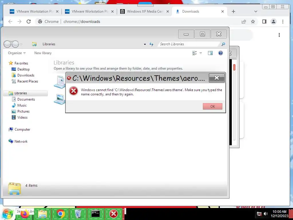Bookmark this page with the star icon
This screenshot has width=293, height=220.
point(253,21)
